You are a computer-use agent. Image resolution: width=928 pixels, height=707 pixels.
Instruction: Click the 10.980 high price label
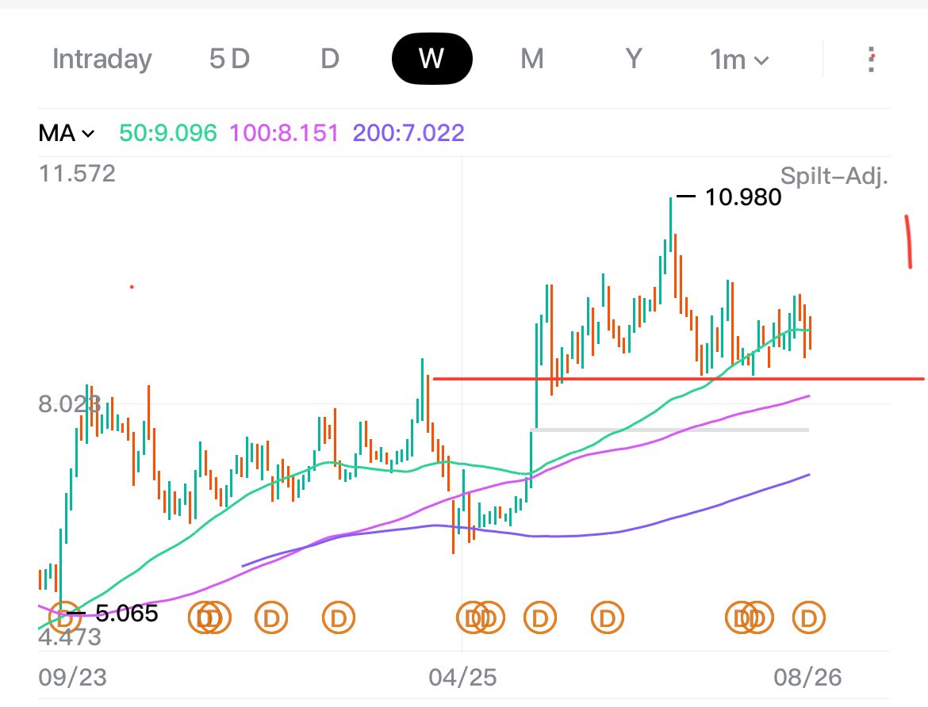pyautogui.click(x=742, y=197)
